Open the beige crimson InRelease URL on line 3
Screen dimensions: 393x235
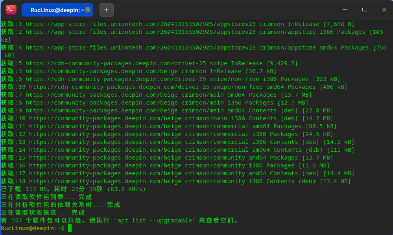point(101,71)
